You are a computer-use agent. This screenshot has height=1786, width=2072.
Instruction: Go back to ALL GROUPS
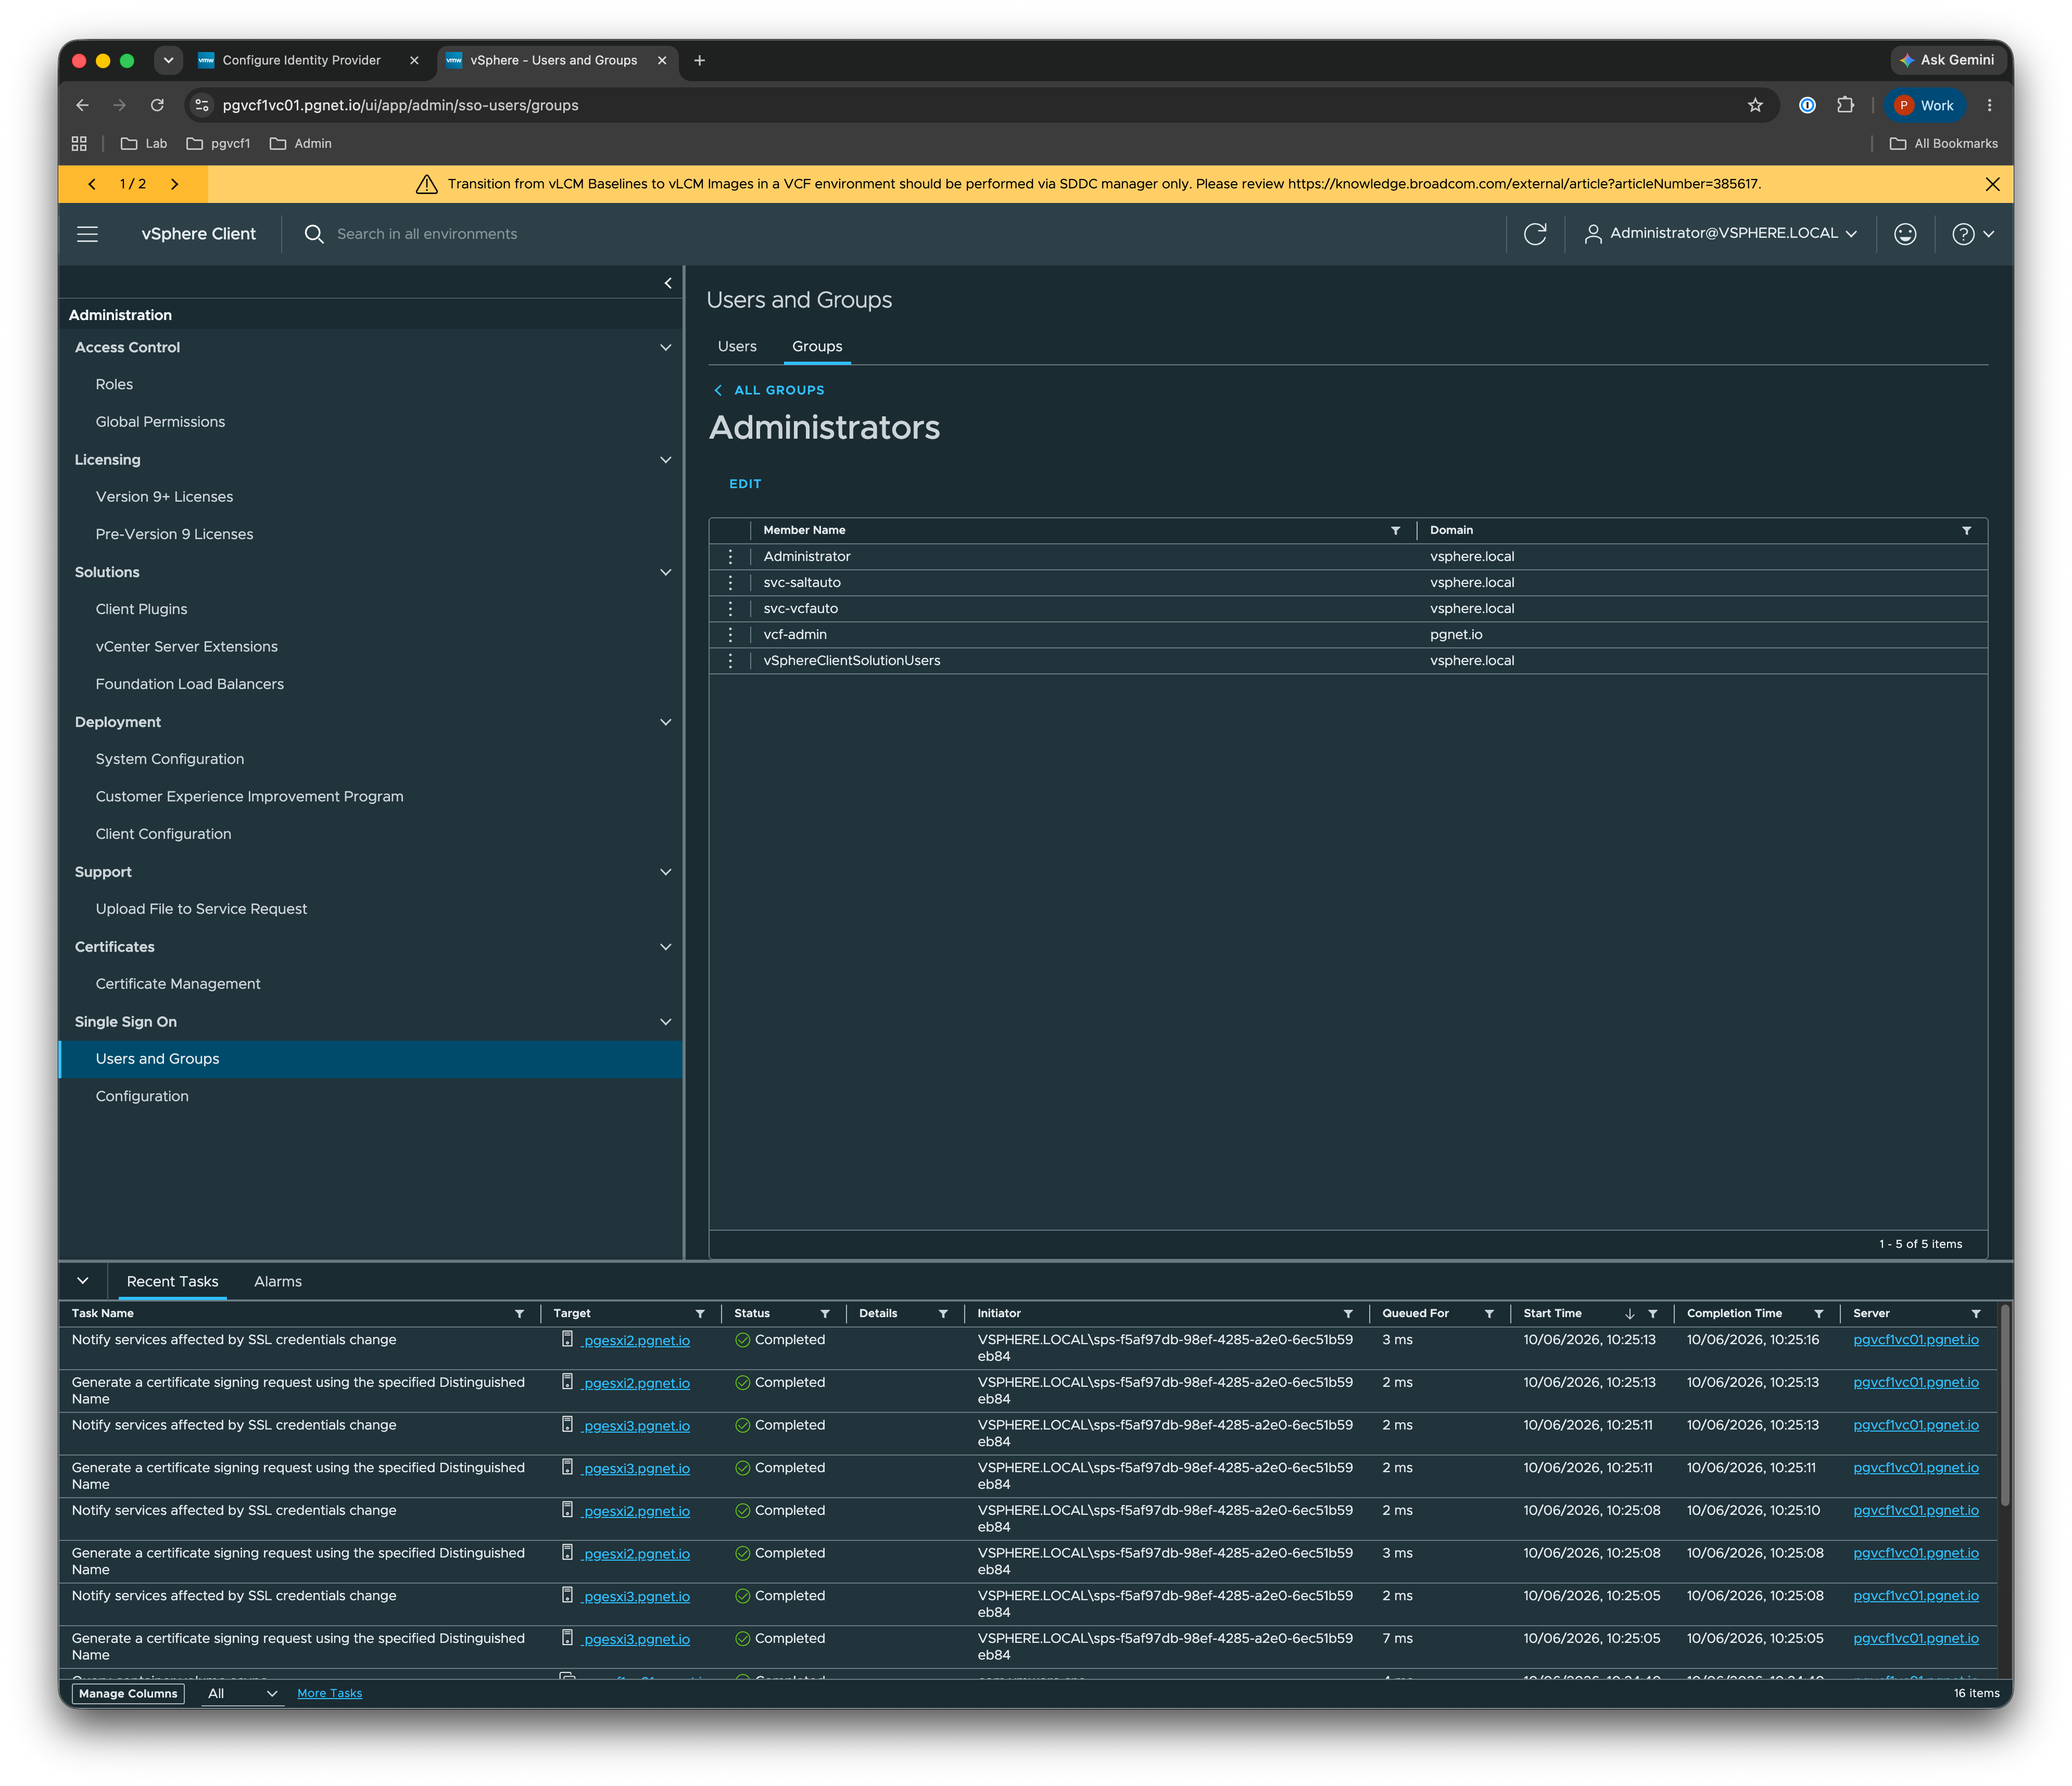coord(769,391)
